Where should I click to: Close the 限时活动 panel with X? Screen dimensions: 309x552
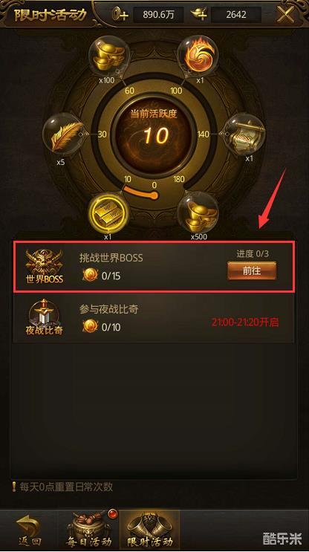285,14
